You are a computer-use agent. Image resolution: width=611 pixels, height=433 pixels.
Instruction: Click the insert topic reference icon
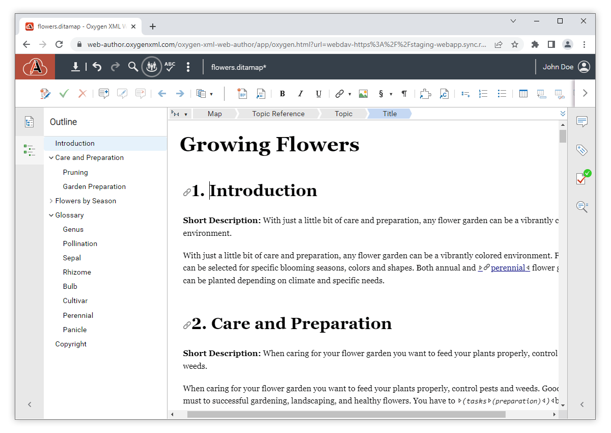(261, 94)
